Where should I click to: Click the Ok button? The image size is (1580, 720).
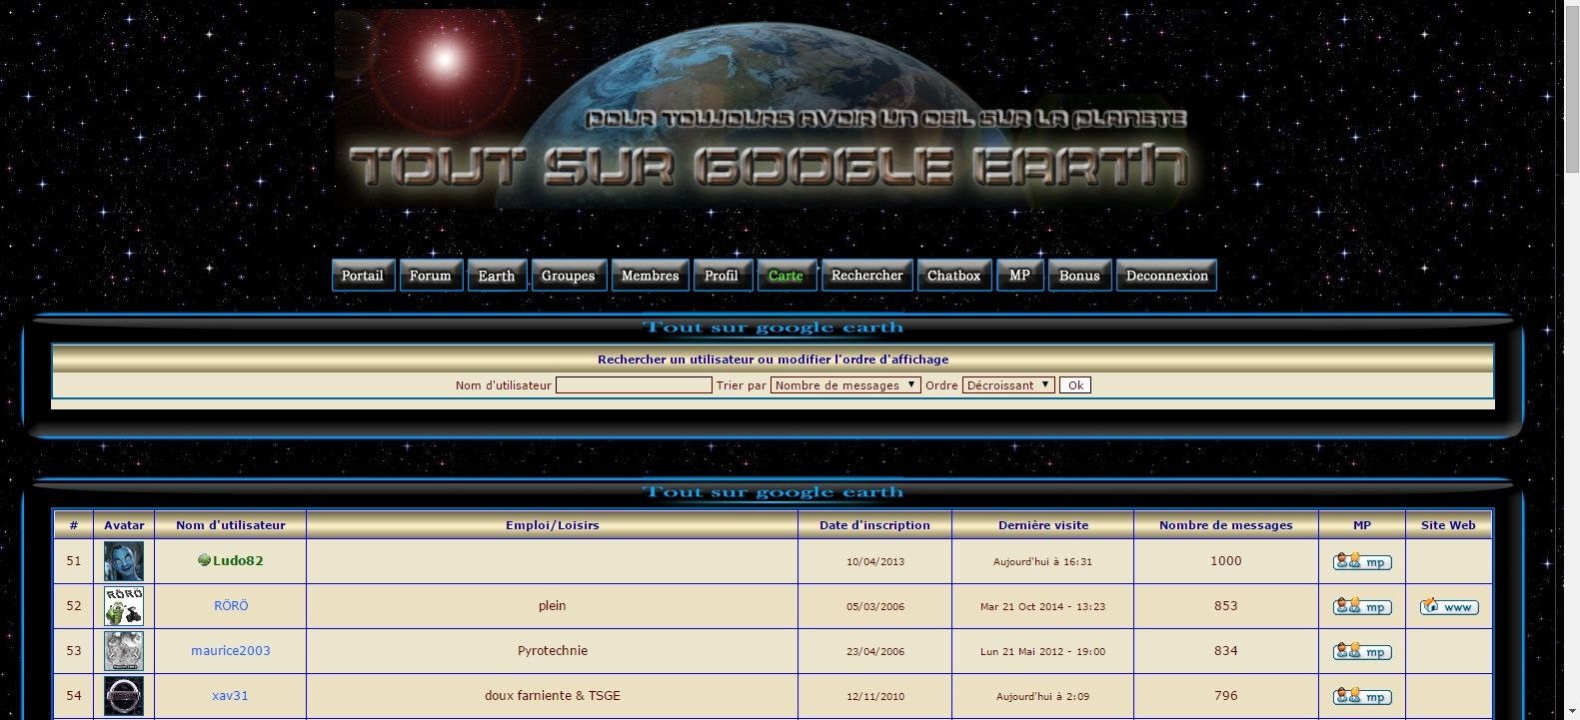[x=1075, y=384]
